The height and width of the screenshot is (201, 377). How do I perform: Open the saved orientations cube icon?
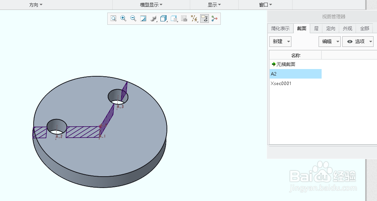click(x=163, y=18)
